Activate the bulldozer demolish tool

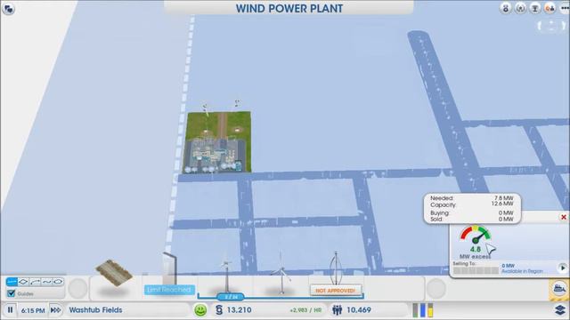click(558, 290)
